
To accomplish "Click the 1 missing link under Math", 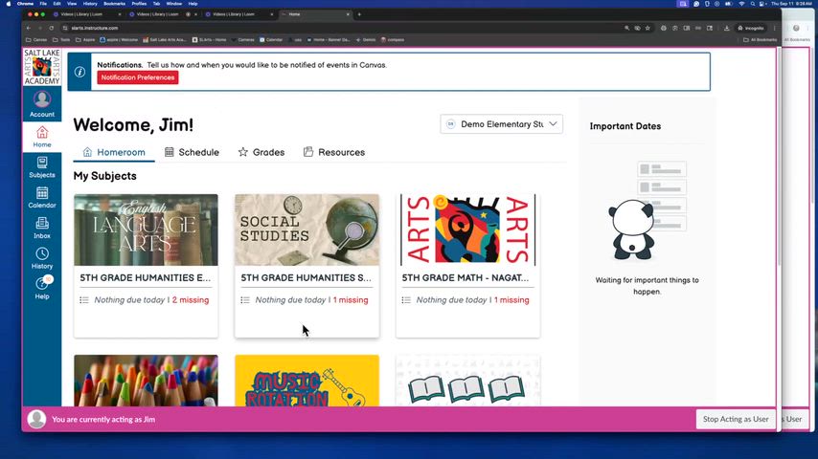I will pyautogui.click(x=511, y=300).
